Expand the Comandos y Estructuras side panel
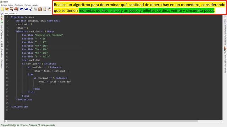The height and width of the screenshot is (127, 227). coord(225,35)
